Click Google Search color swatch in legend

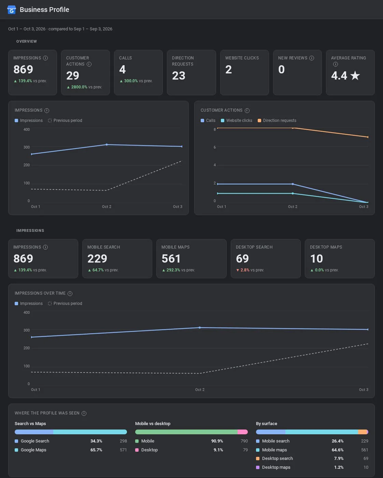pyautogui.click(x=16, y=441)
